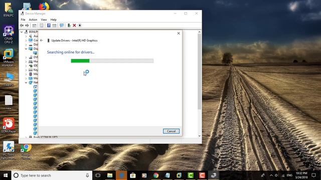Open Chrome from the taskbar
This screenshot has width=321, height=180.
pyautogui.click(x=156, y=175)
